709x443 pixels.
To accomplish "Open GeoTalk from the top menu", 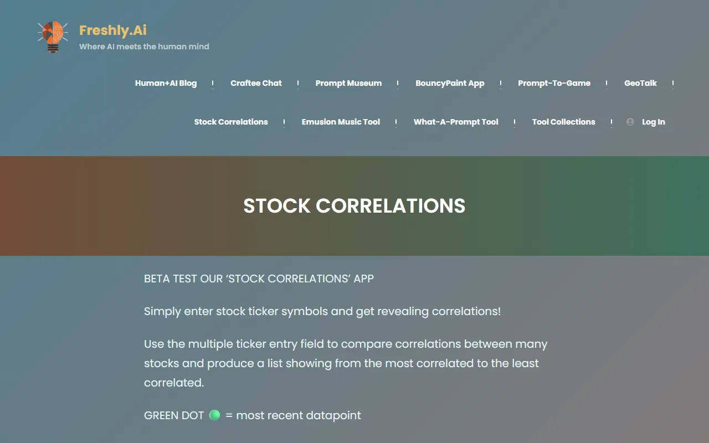I will tap(640, 83).
